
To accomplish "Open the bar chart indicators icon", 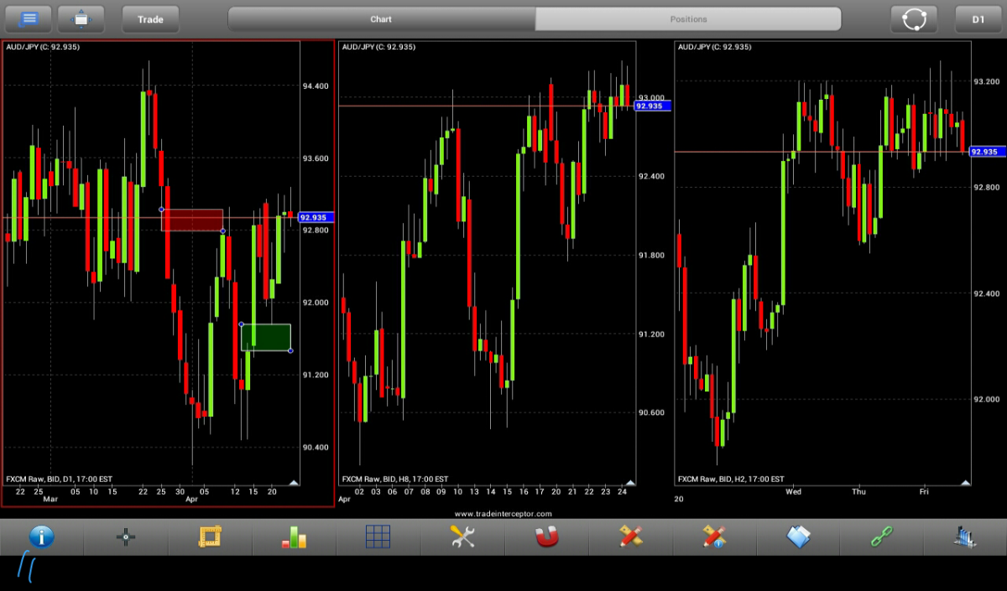I will [294, 537].
